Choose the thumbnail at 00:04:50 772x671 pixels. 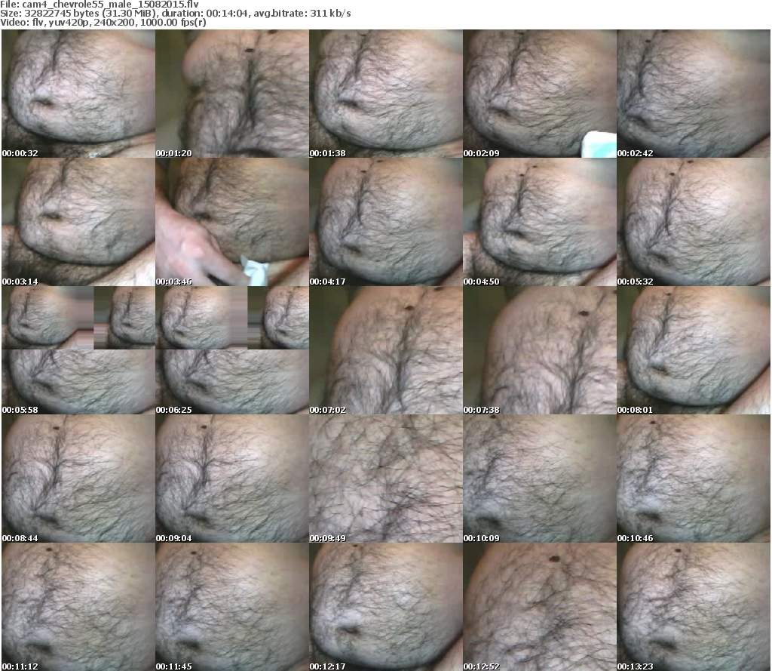539,222
